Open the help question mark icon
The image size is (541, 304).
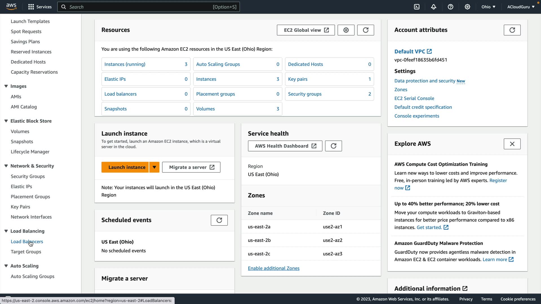[451, 7]
